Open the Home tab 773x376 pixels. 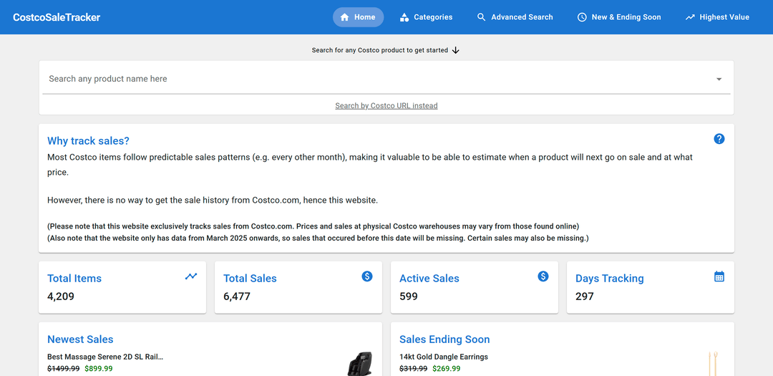[x=358, y=17]
